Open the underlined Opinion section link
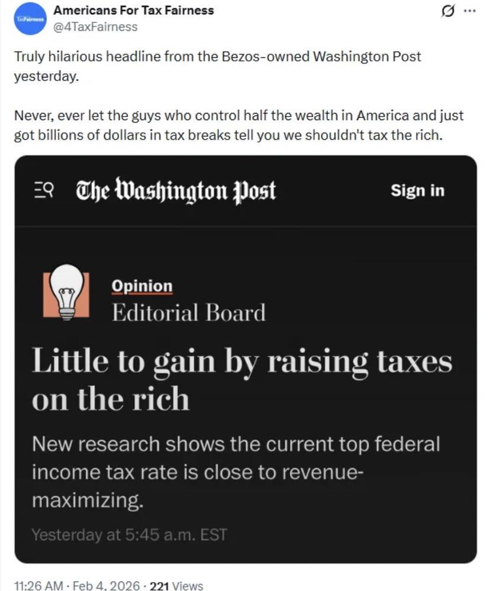This screenshot has width=490, height=591. click(x=142, y=286)
